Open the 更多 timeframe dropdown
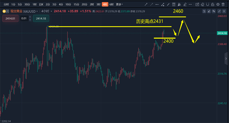The image size is (229, 123). pyautogui.click(x=119, y=5)
